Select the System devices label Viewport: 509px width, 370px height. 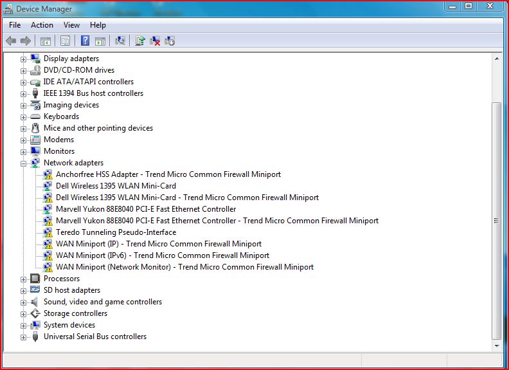[x=69, y=325]
